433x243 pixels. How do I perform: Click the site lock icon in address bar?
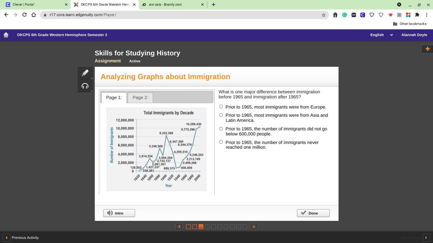(45, 15)
